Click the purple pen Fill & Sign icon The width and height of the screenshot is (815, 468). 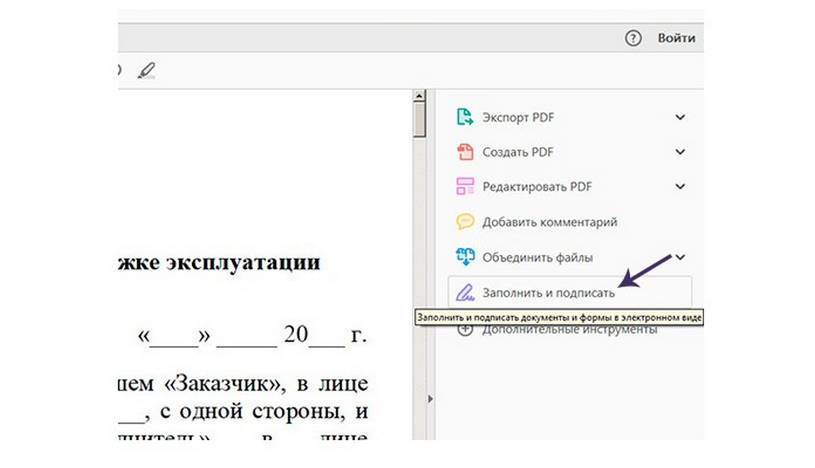coord(465,293)
